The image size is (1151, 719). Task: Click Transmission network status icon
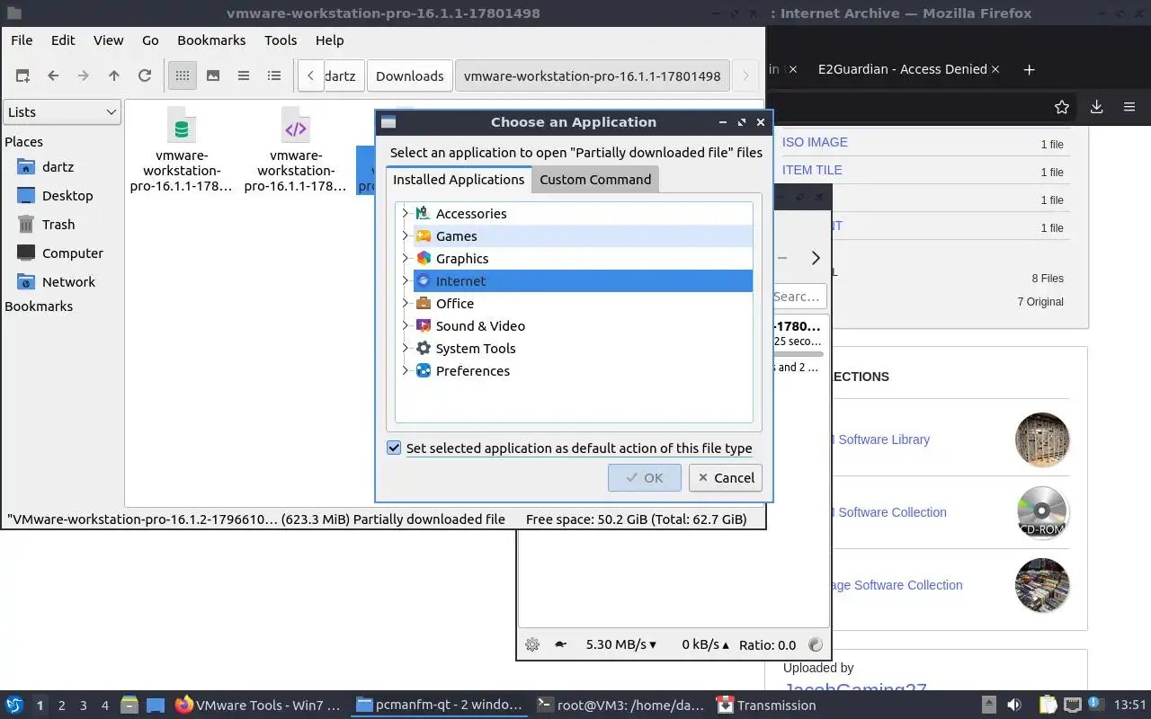816,644
